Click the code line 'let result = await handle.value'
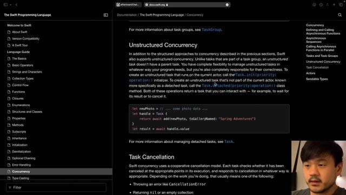This screenshot has height=195, width=346. coord(161,129)
